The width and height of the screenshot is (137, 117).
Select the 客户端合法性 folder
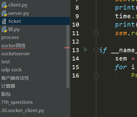(15, 78)
